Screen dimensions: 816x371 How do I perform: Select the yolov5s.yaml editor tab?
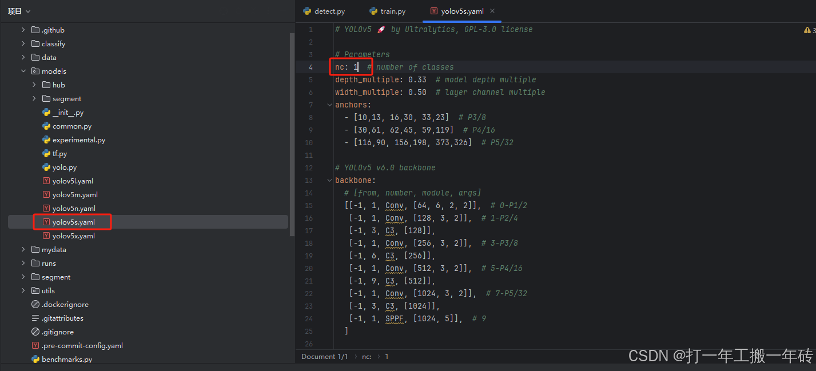[463, 11]
